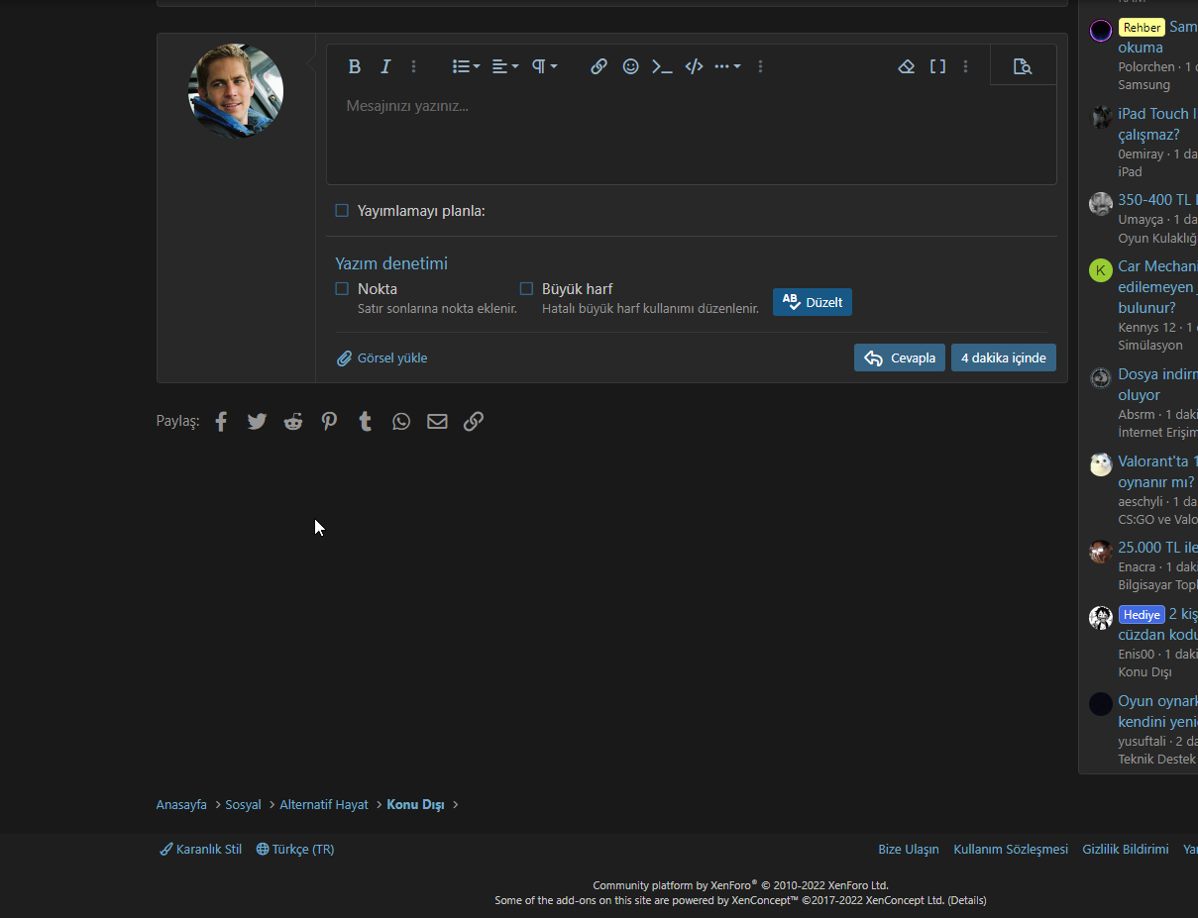
Task: Click Kennys 12 green K avatar
Action: [x=1101, y=270]
